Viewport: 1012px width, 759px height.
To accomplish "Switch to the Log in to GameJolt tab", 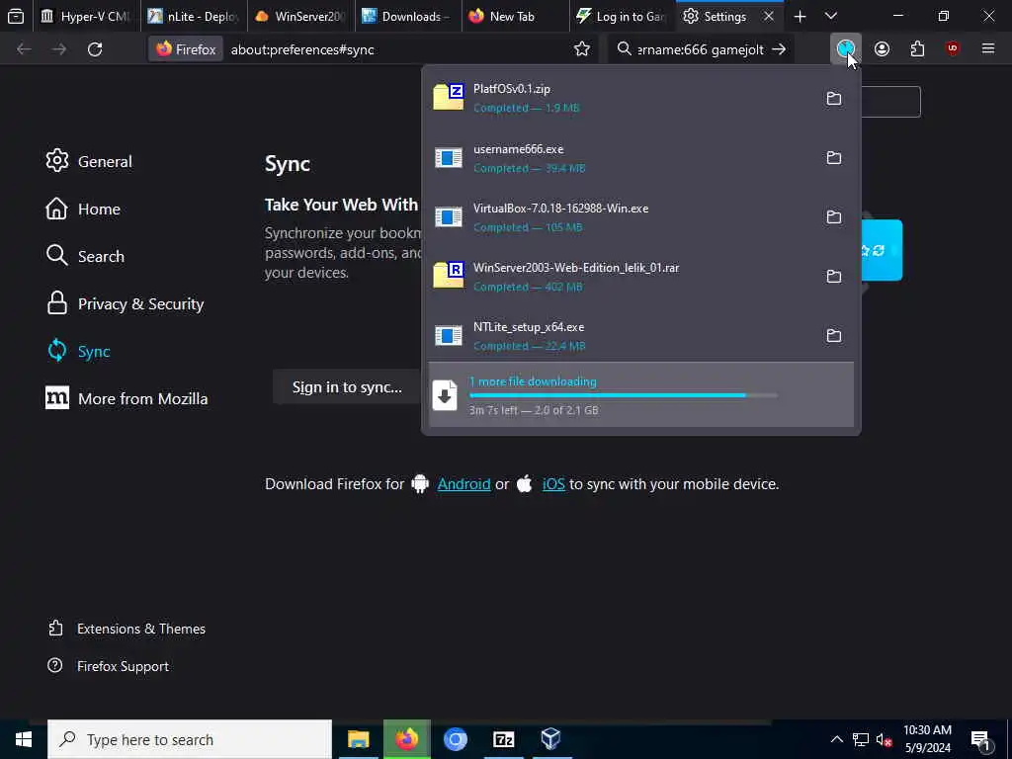I will click(x=623, y=16).
